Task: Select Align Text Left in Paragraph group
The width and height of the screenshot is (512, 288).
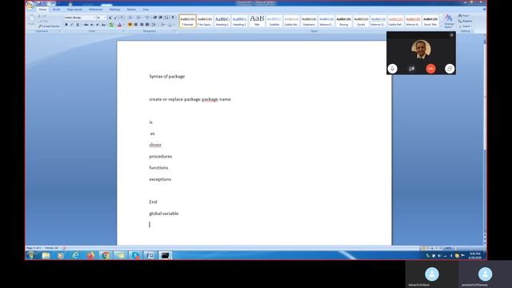Action: point(130,25)
